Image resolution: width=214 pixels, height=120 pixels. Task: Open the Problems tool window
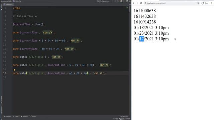(7, 116)
